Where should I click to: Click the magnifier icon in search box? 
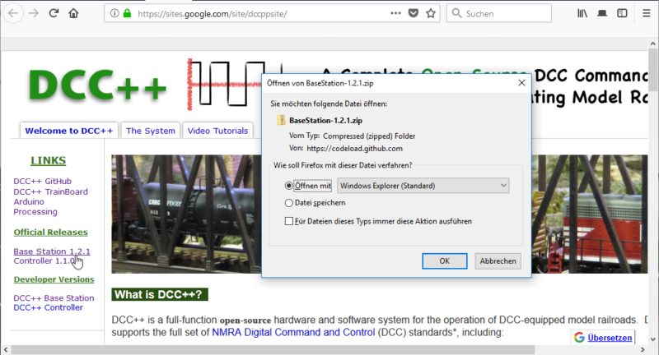pos(456,13)
